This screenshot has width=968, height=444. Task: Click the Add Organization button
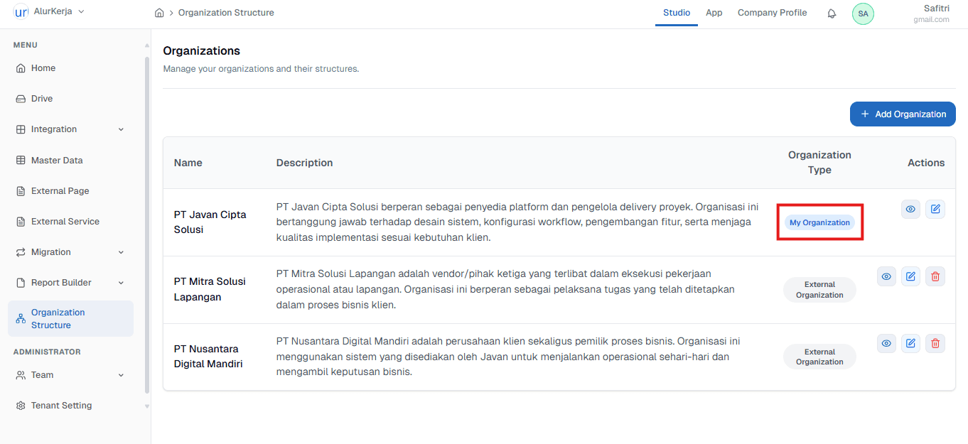903,114
